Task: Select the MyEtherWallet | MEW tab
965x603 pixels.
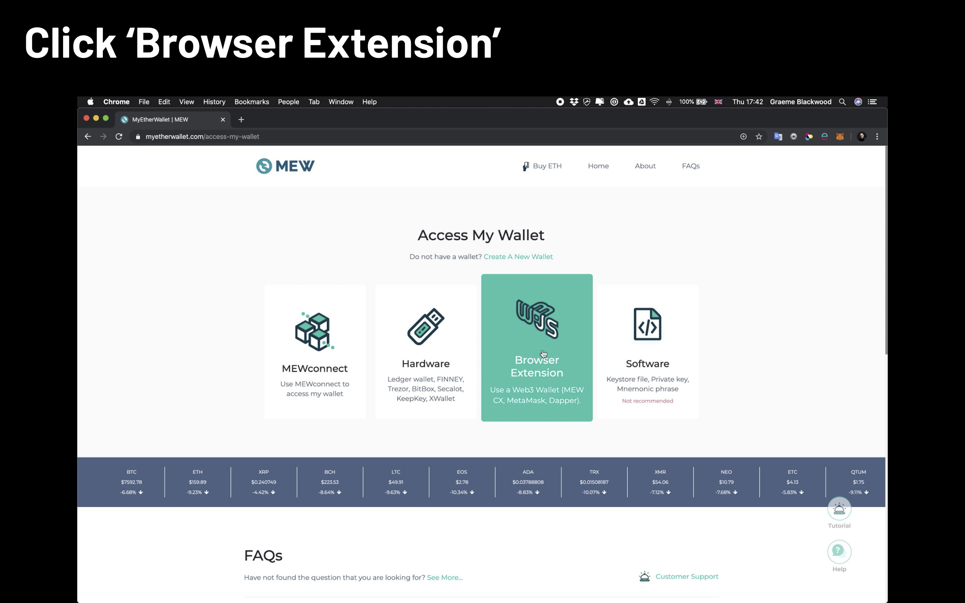Action: coord(172,120)
